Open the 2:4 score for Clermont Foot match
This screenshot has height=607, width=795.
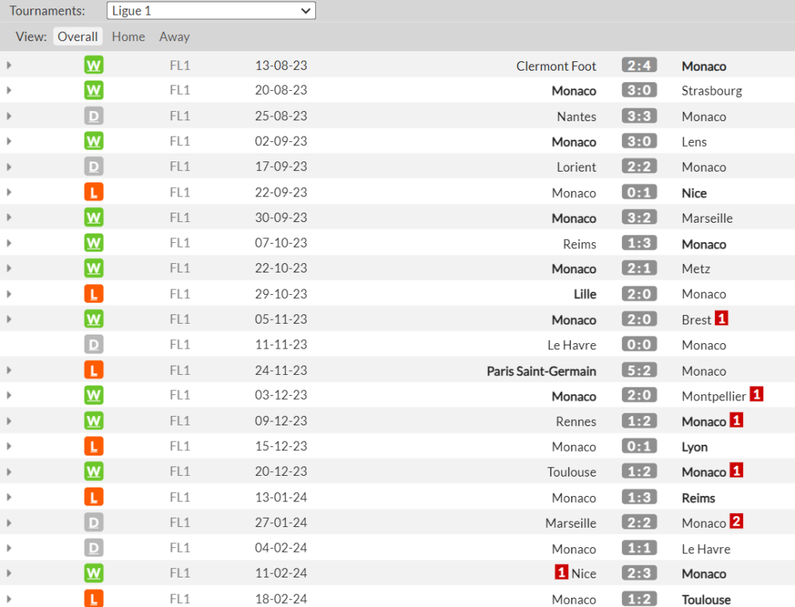[640, 65]
